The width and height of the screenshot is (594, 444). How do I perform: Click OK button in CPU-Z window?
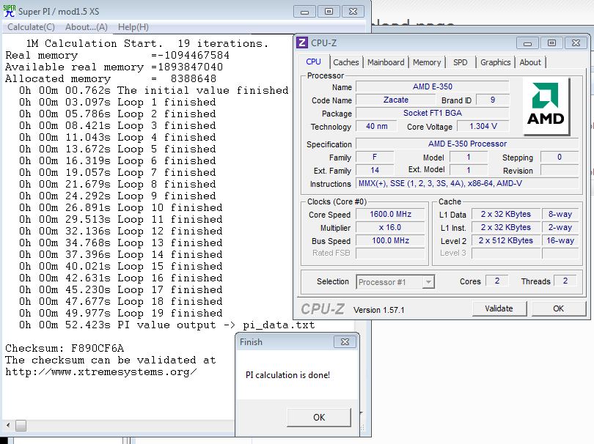(x=558, y=308)
